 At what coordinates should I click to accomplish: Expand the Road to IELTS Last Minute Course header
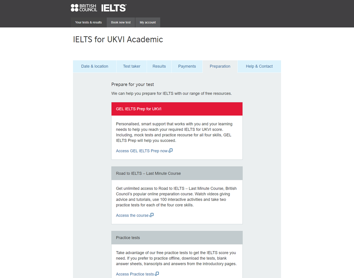click(176, 173)
